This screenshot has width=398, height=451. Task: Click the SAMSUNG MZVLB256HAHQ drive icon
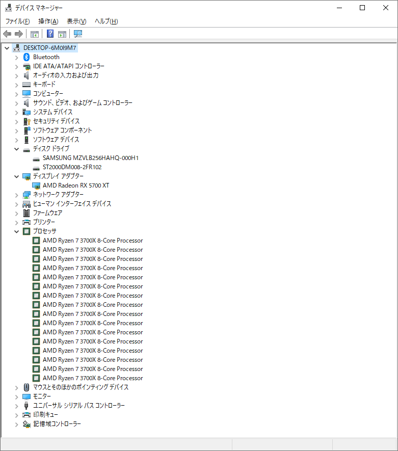[36, 159]
